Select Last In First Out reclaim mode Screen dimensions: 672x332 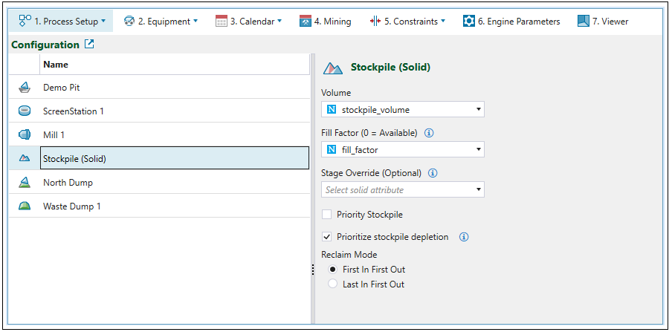(x=332, y=284)
